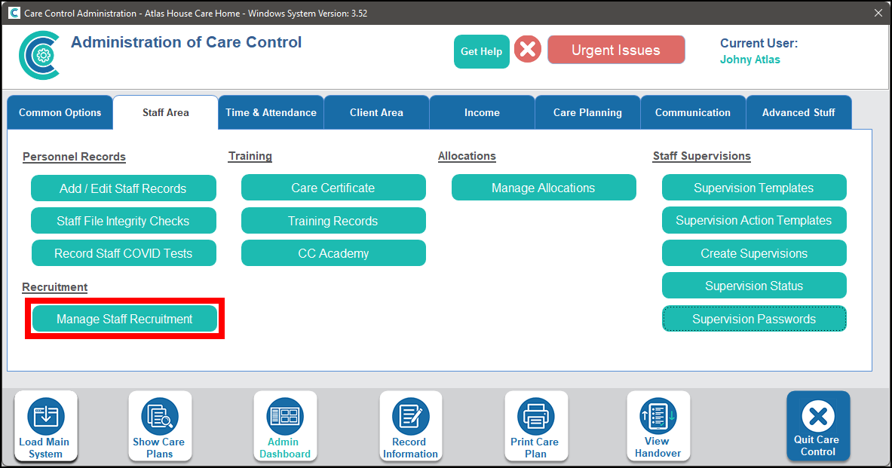
Task: Click the Care Control logo in header
Action: pos(39,55)
